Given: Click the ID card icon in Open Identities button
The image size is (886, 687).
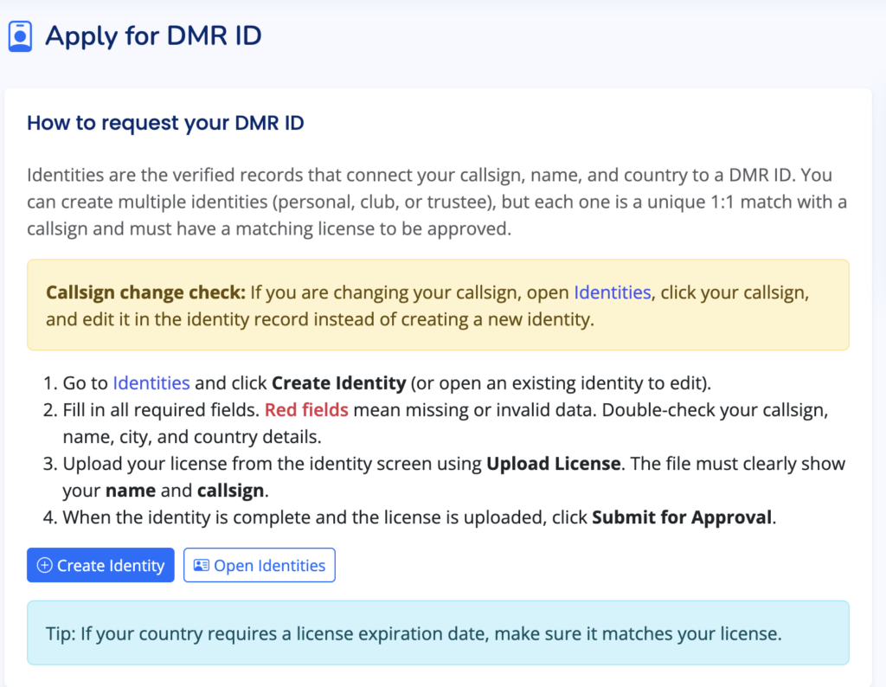Looking at the screenshot, I should [x=202, y=566].
